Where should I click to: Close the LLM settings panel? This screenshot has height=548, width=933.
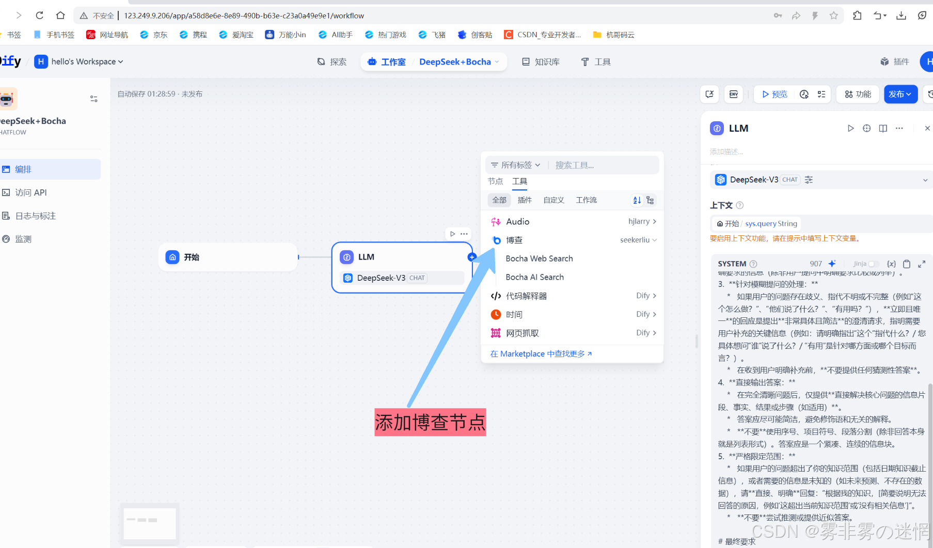(927, 128)
